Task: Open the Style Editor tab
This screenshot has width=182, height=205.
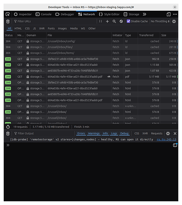Action: (109, 14)
